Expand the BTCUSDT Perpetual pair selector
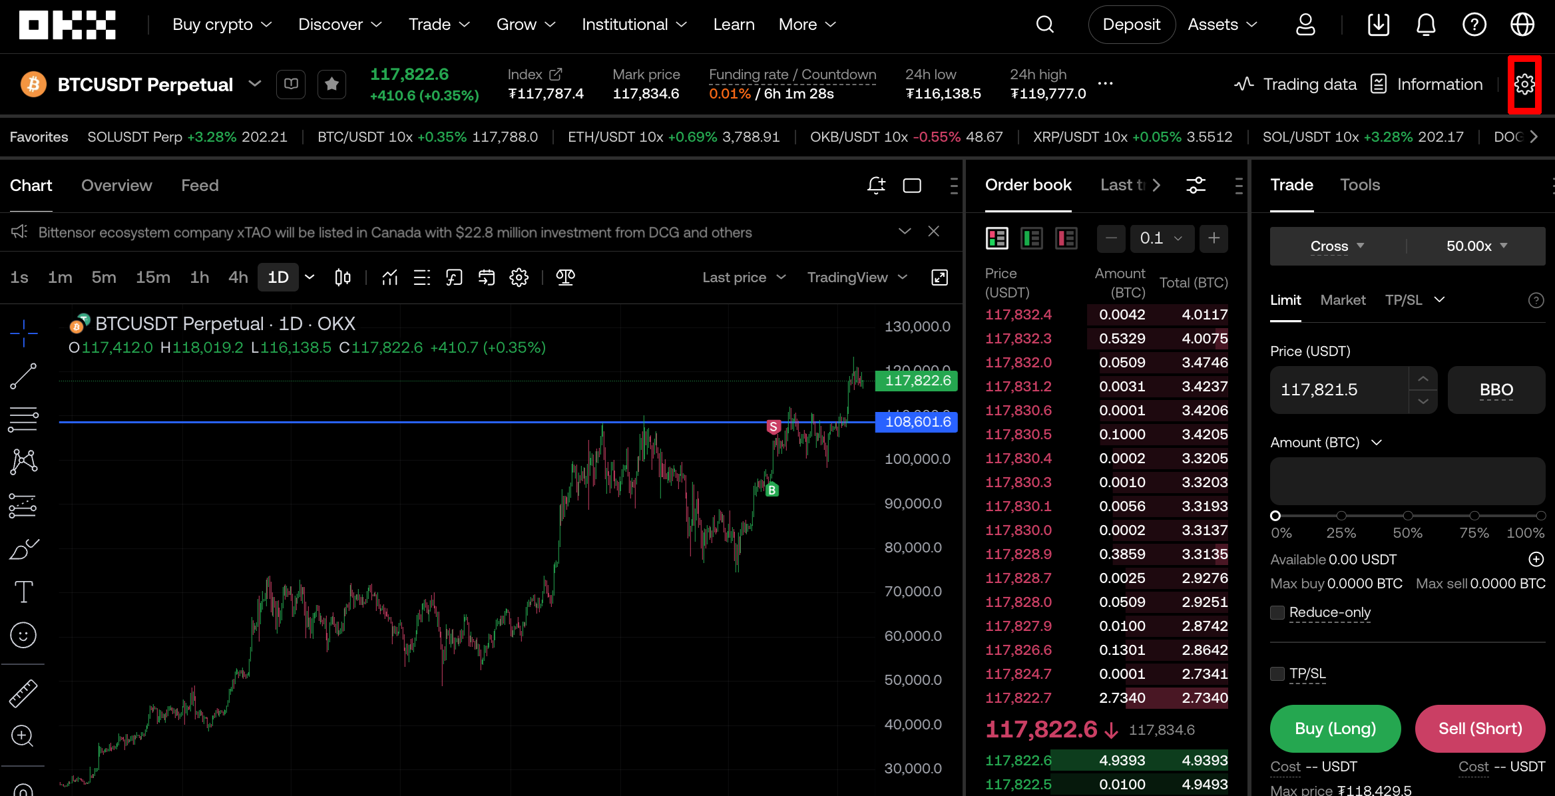This screenshot has width=1555, height=796. point(254,84)
